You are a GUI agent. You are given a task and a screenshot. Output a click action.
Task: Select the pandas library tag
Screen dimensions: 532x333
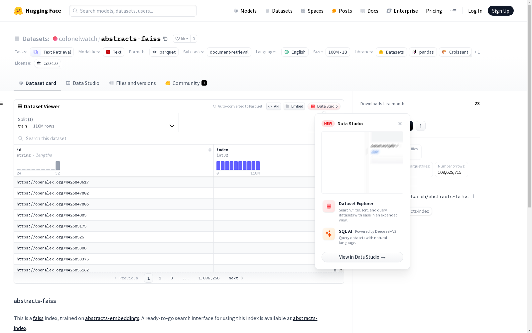click(x=423, y=52)
